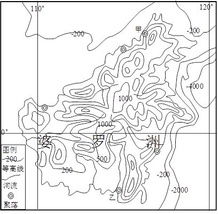Click the 河流 legend label
The height and width of the screenshot is (214, 218).
pyautogui.click(x=10, y=186)
